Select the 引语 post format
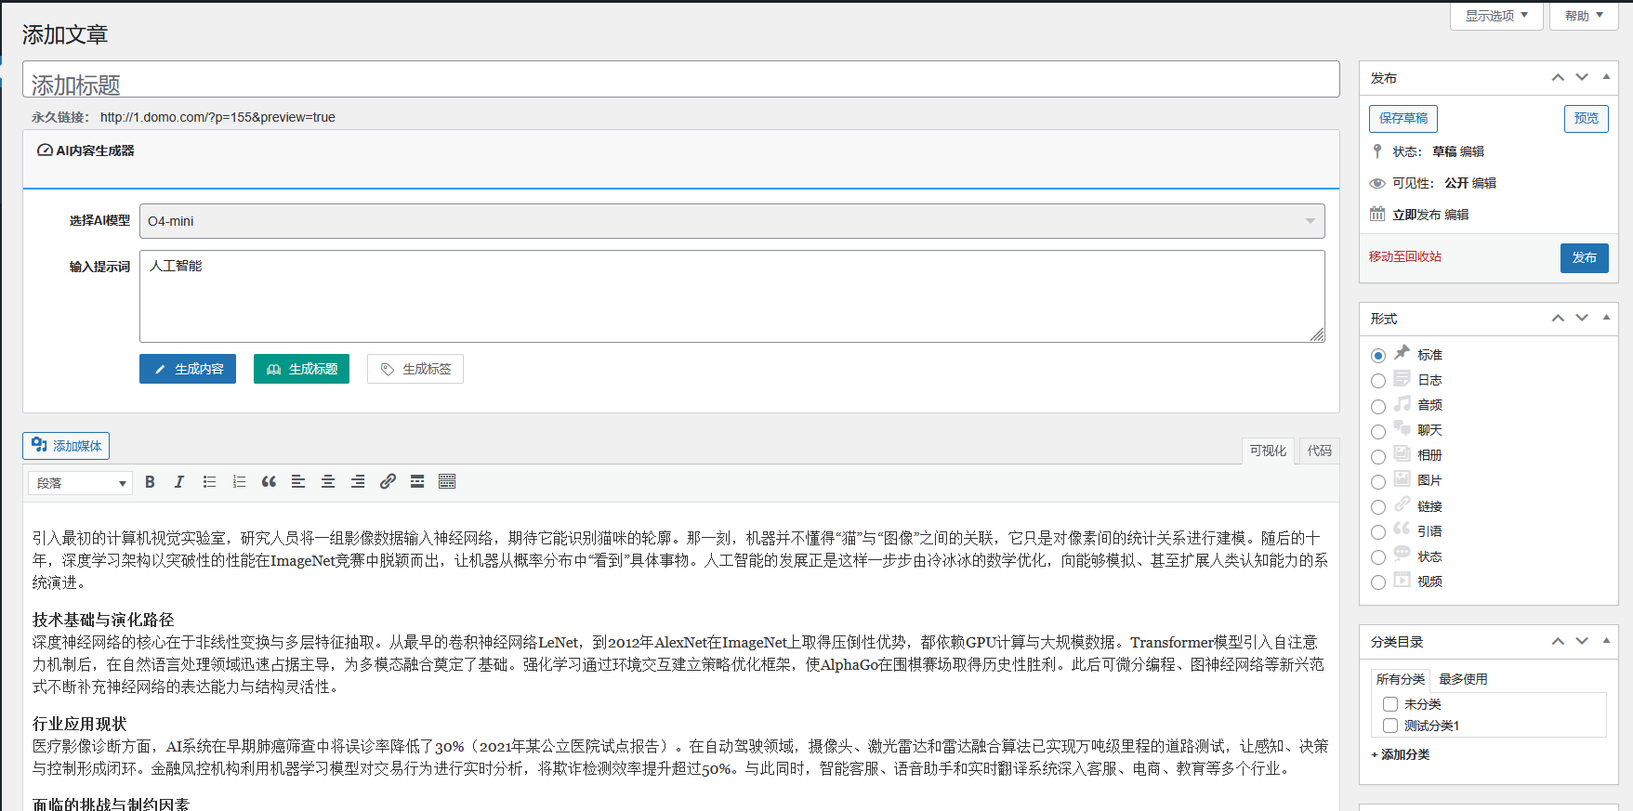 coord(1378,532)
